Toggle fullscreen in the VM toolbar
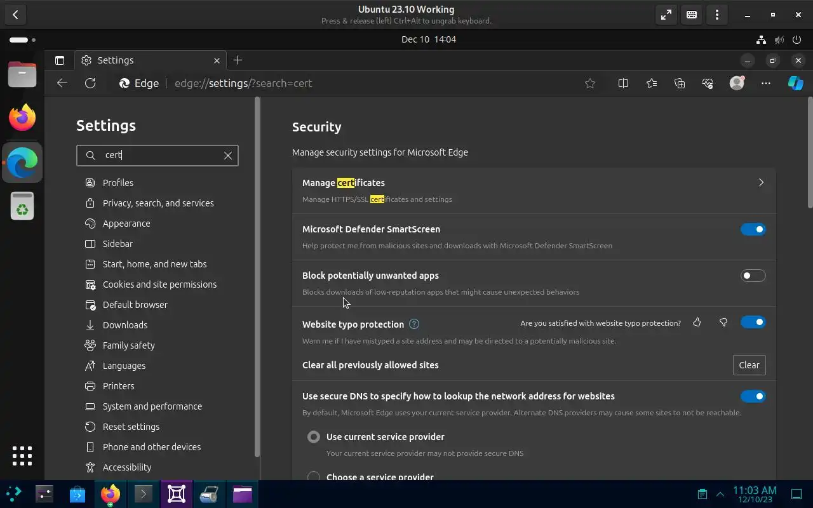Image resolution: width=813 pixels, height=508 pixels. pos(666,15)
